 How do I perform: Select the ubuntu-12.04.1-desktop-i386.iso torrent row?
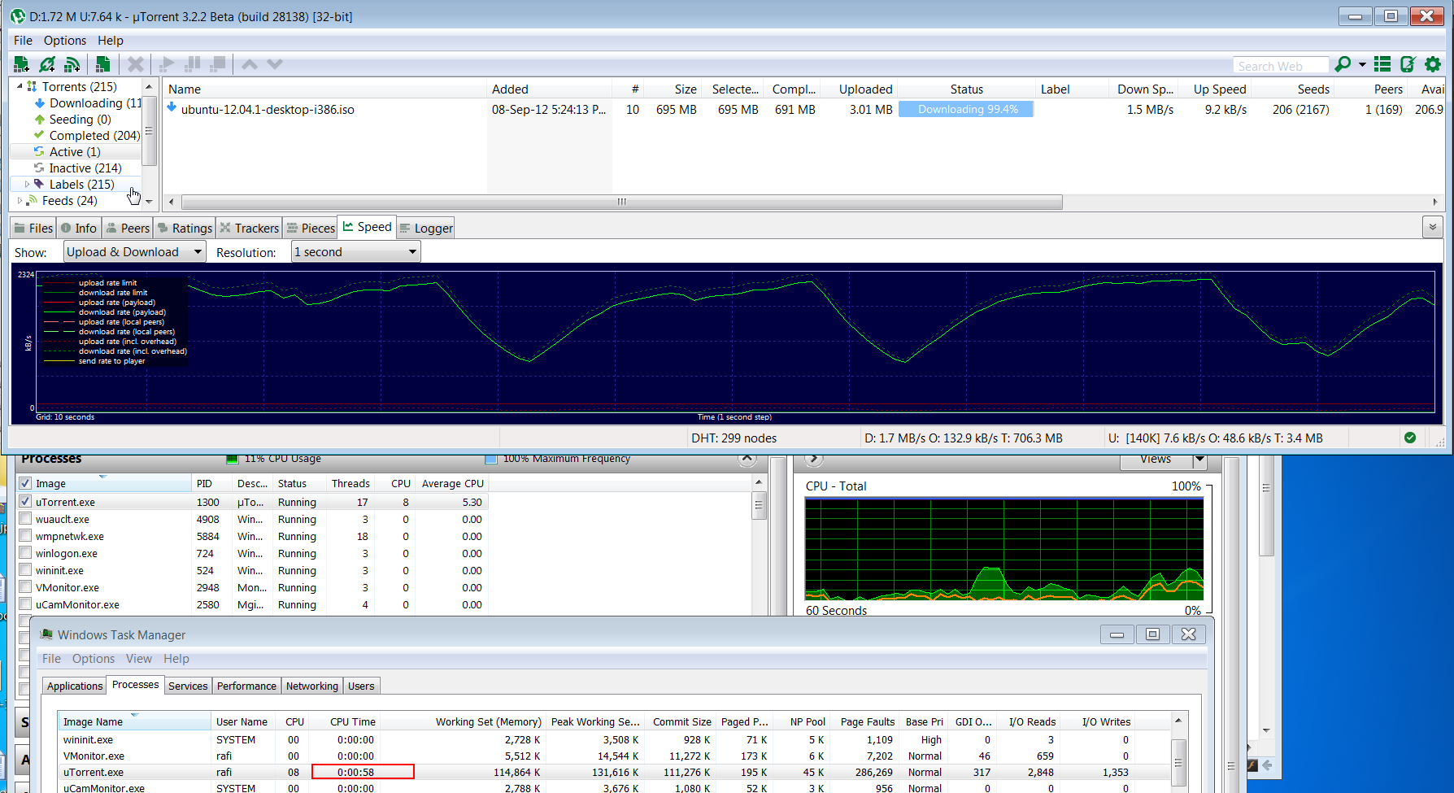[804, 109]
